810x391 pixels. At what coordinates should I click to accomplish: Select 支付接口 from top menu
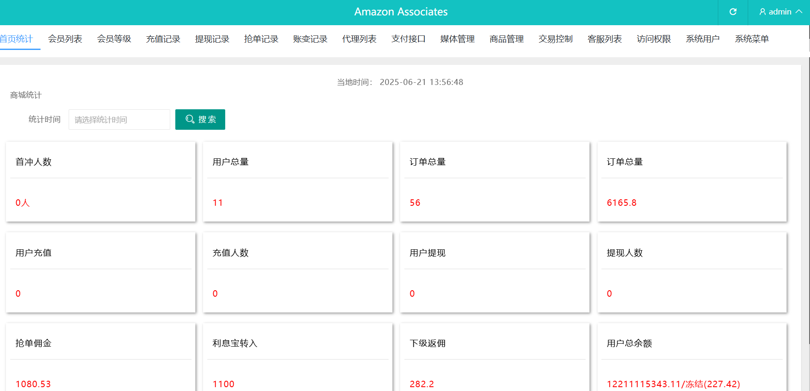[408, 39]
